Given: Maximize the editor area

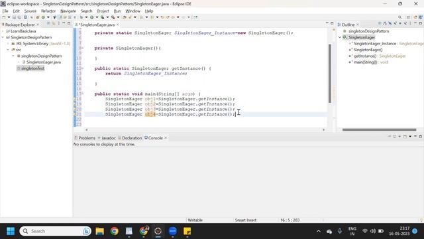Looking at the screenshot, I should click(x=332, y=23).
